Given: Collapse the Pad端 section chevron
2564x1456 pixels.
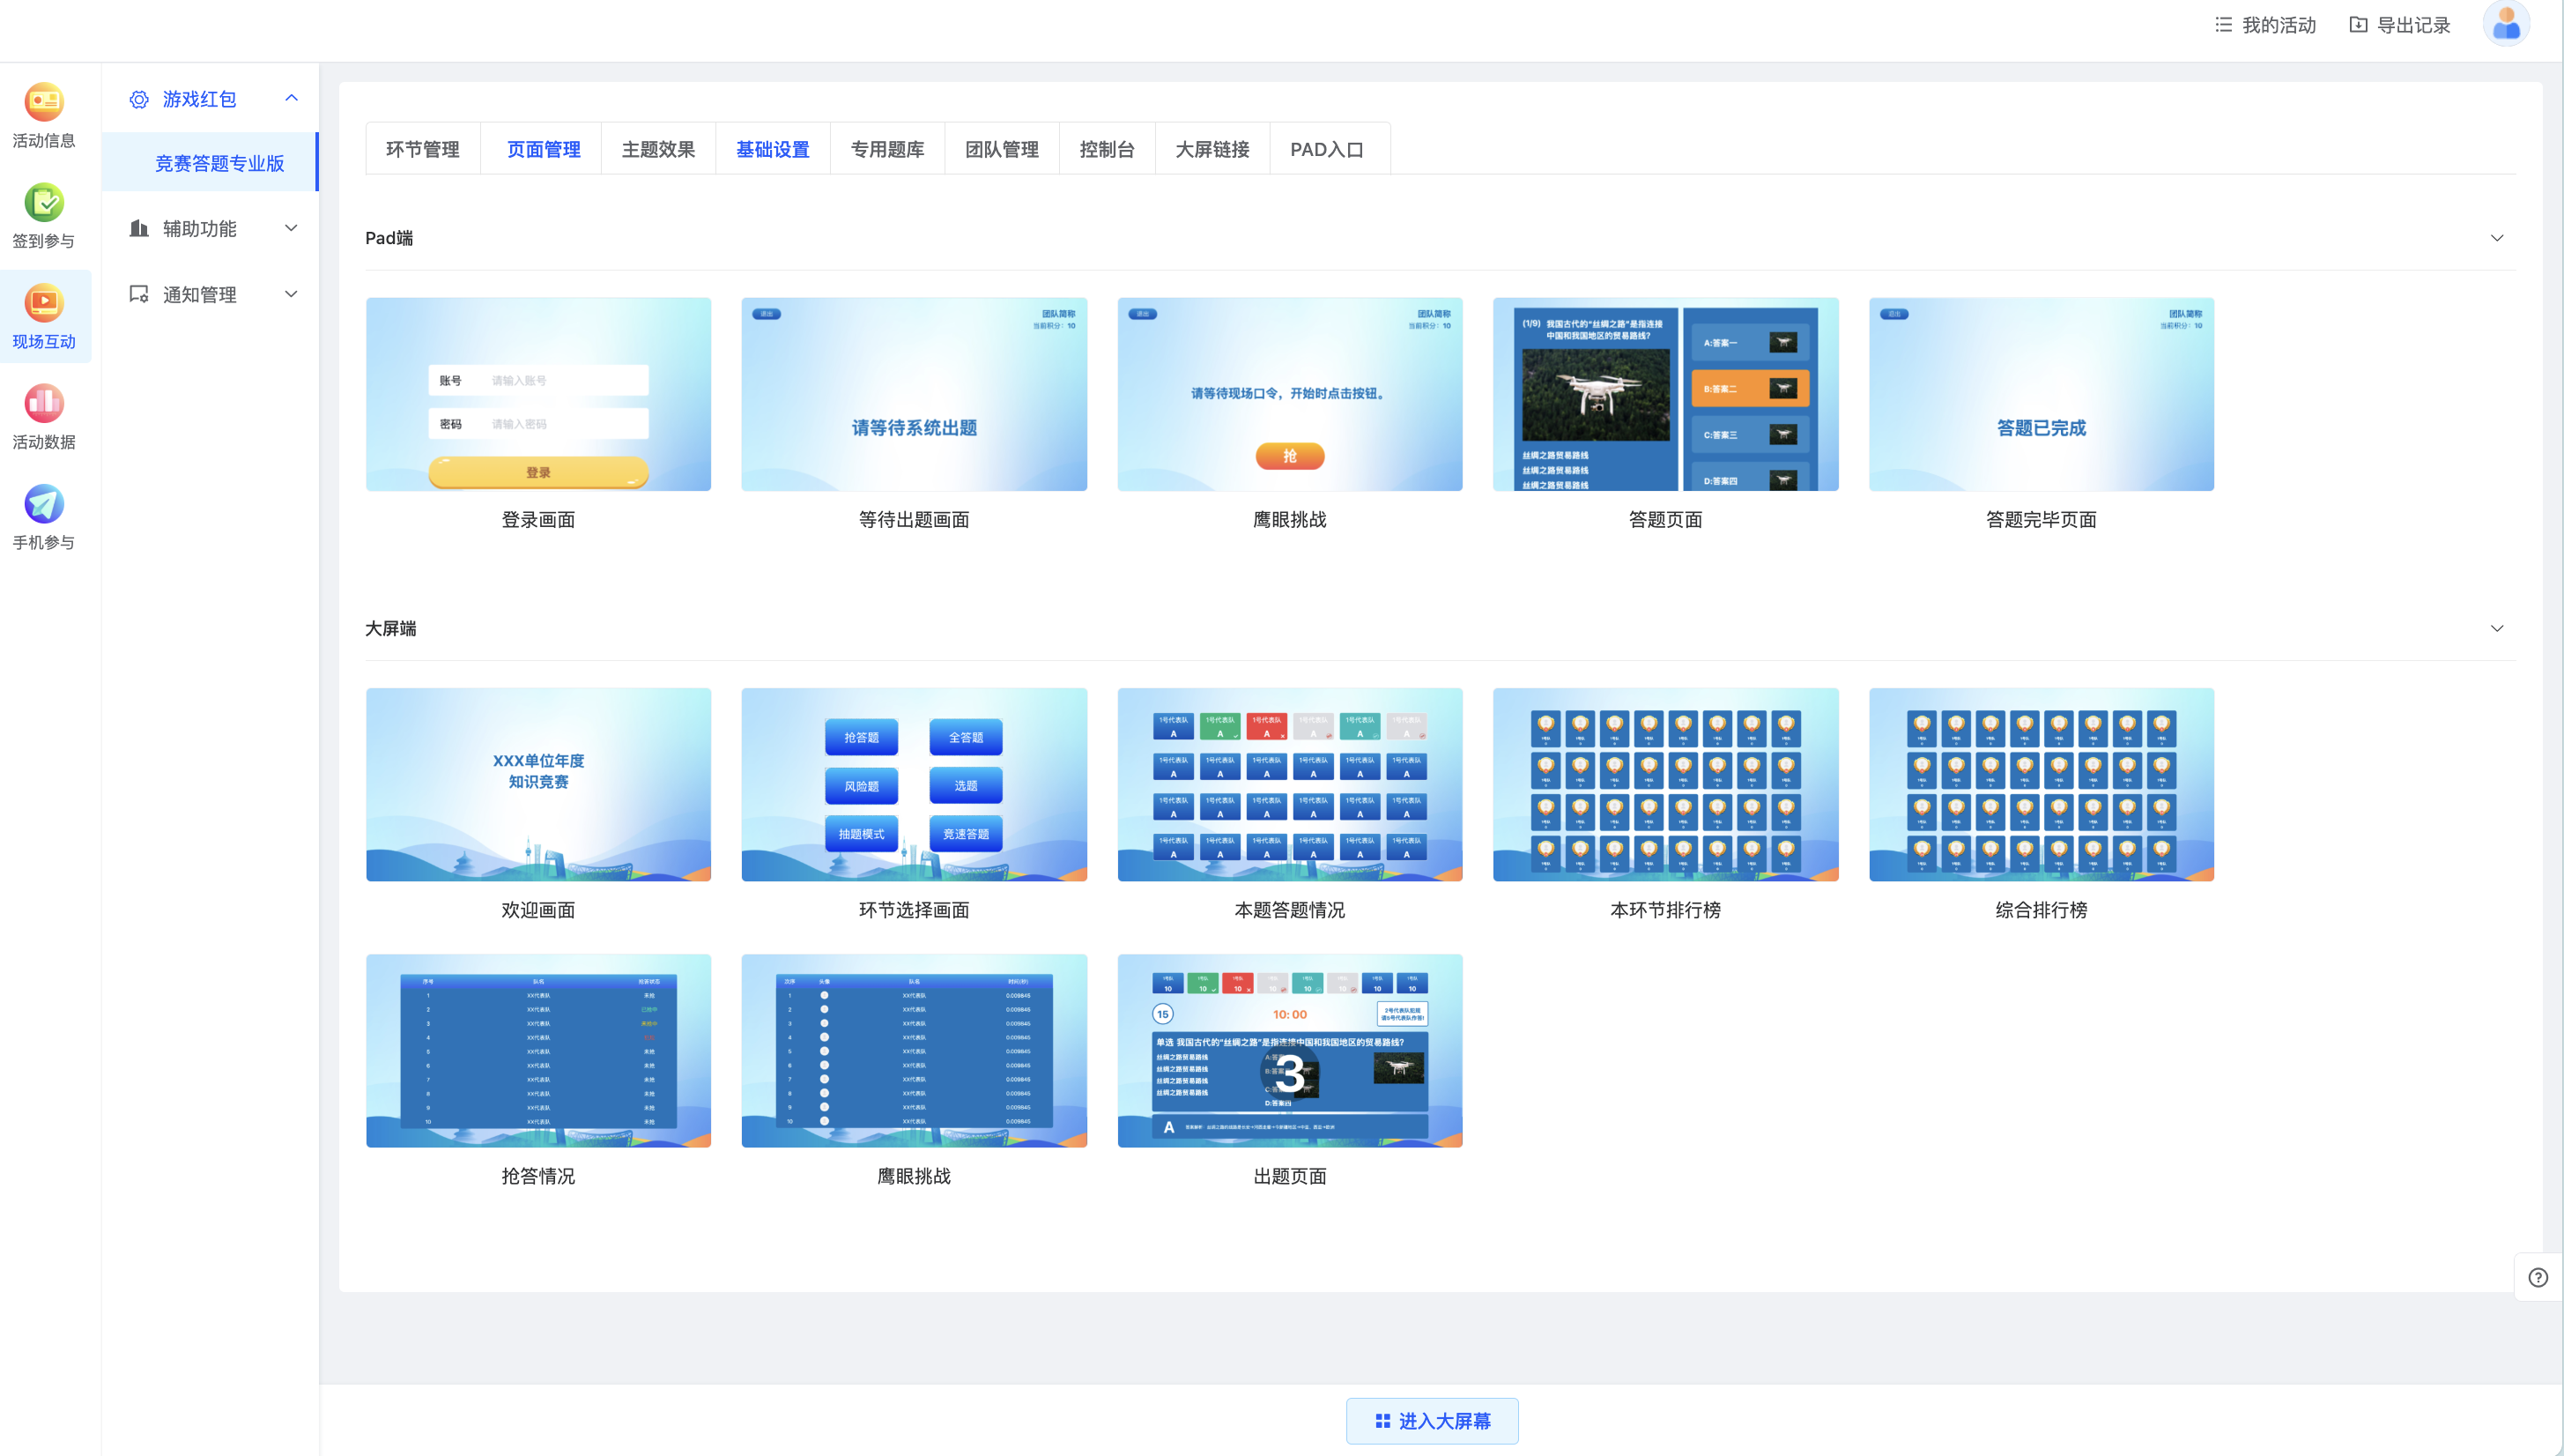Looking at the screenshot, I should pyautogui.click(x=2496, y=238).
